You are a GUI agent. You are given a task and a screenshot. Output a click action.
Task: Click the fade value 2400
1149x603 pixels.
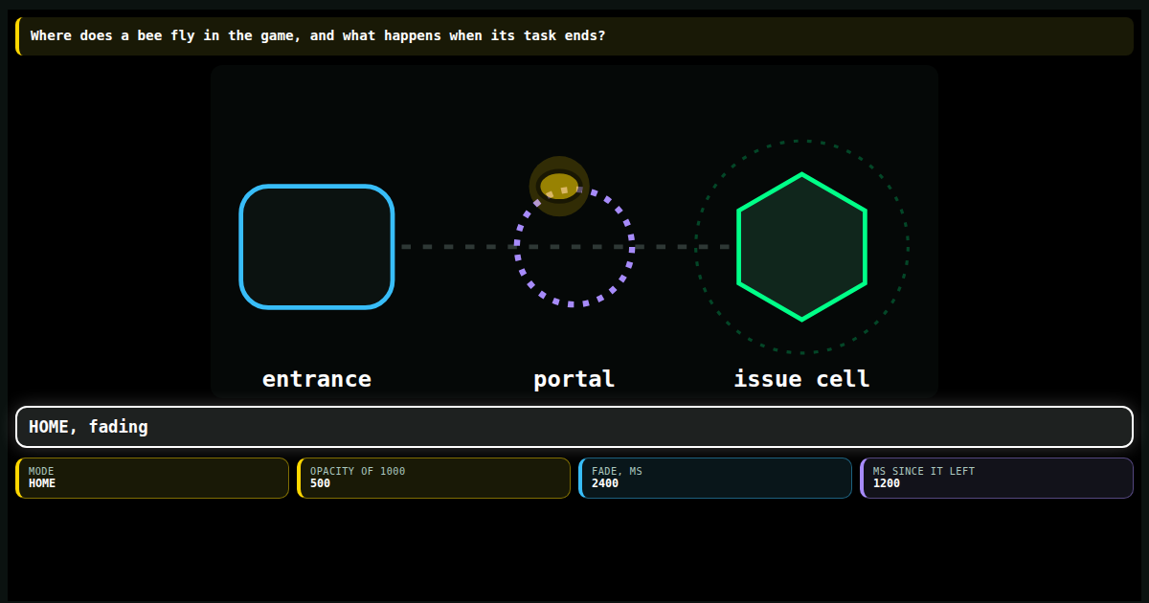pyautogui.click(x=605, y=483)
